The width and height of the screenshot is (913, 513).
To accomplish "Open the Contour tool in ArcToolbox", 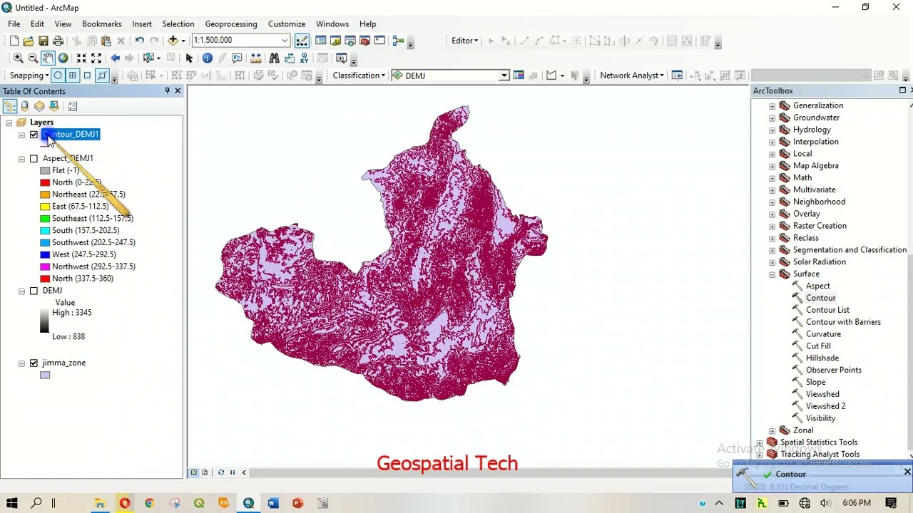I will coord(820,299).
